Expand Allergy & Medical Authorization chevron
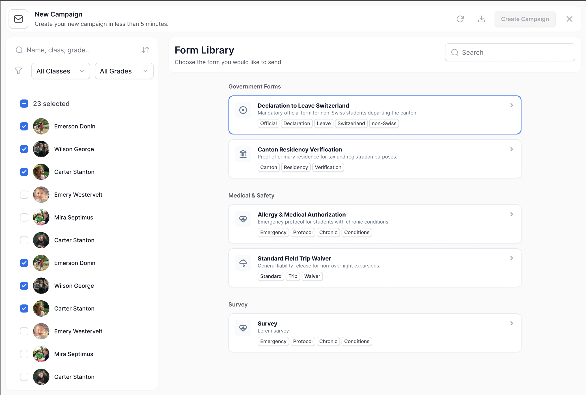Viewport: 586px width, 395px height. point(512,214)
